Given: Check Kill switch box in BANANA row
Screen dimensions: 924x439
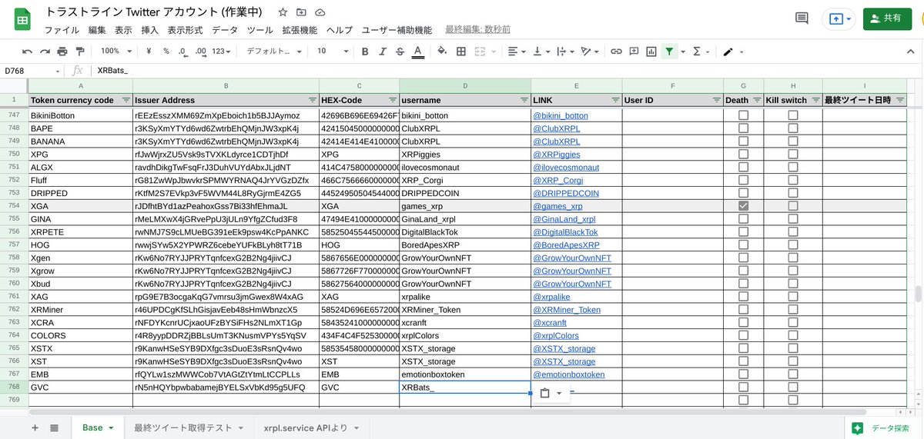Looking at the screenshot, I should (x=793, y=141).
